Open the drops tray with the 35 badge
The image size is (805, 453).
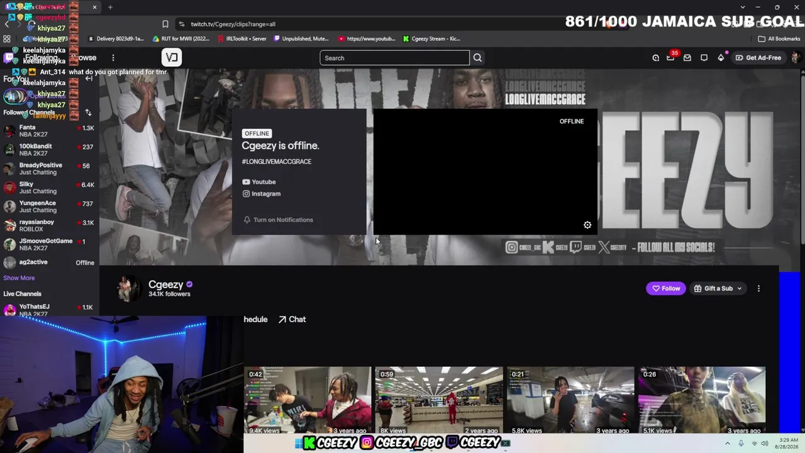tap(671, 58)
